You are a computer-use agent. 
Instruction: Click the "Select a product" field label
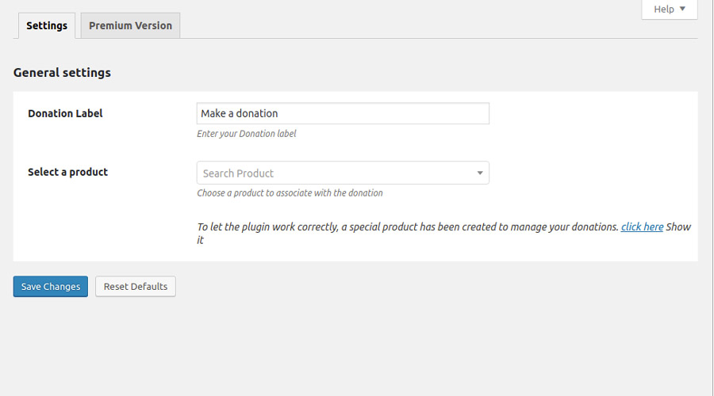pyautogui.click(x=67, y=172)
